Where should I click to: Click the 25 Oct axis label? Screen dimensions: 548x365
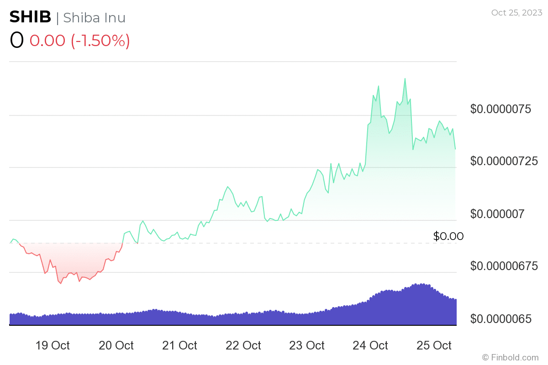(433, 345)
